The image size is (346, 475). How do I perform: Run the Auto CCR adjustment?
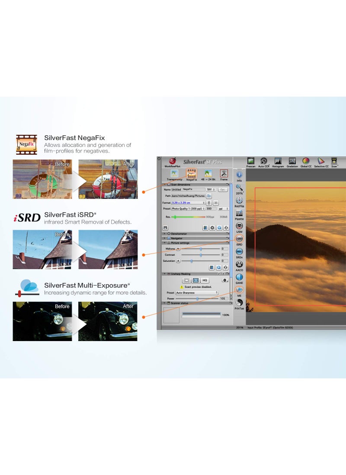pyautogui.click(x=263, y=163)
